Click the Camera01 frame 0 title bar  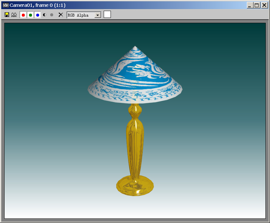point(130,5)
